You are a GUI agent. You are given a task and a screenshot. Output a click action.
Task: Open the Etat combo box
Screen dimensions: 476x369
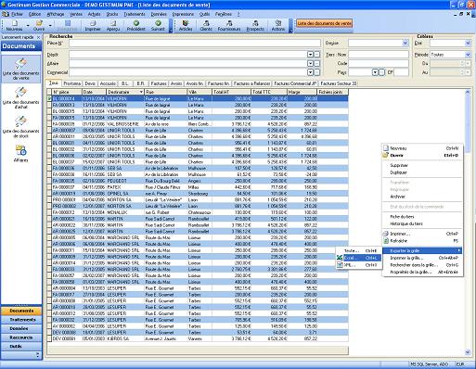pos(451,44)
